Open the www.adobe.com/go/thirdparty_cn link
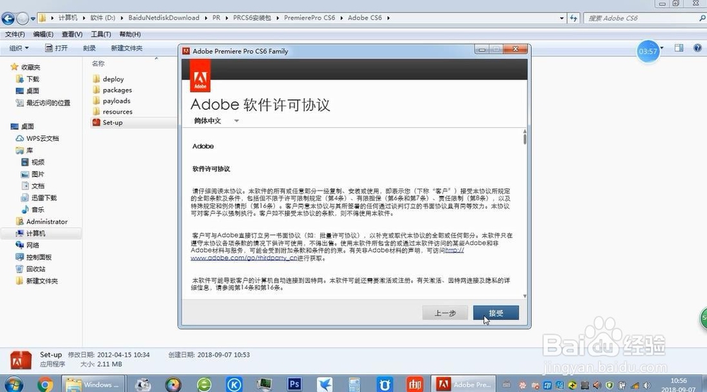This screenshot has height=392, width=707. point(244,258)
